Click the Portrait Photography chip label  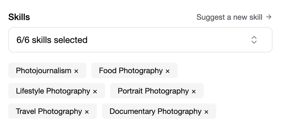click(153, 91)
